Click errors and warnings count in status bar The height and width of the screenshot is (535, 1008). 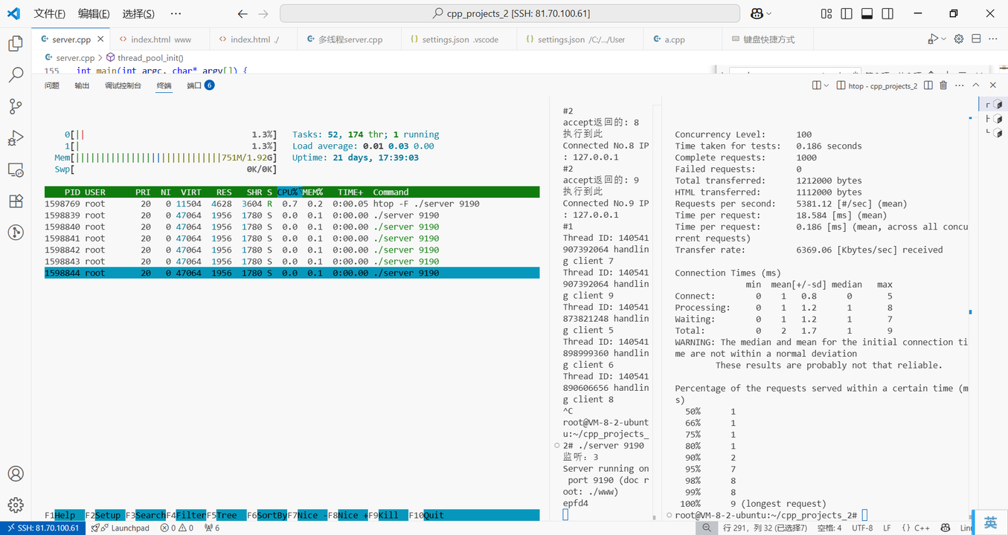(x=177, y=528)
